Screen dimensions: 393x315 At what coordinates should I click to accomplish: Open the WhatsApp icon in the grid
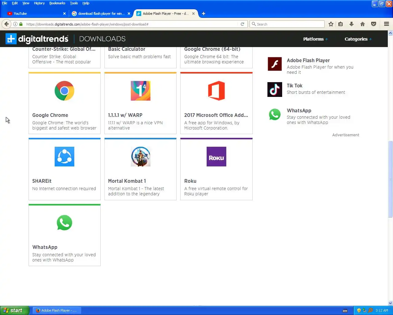pos(64,223)
